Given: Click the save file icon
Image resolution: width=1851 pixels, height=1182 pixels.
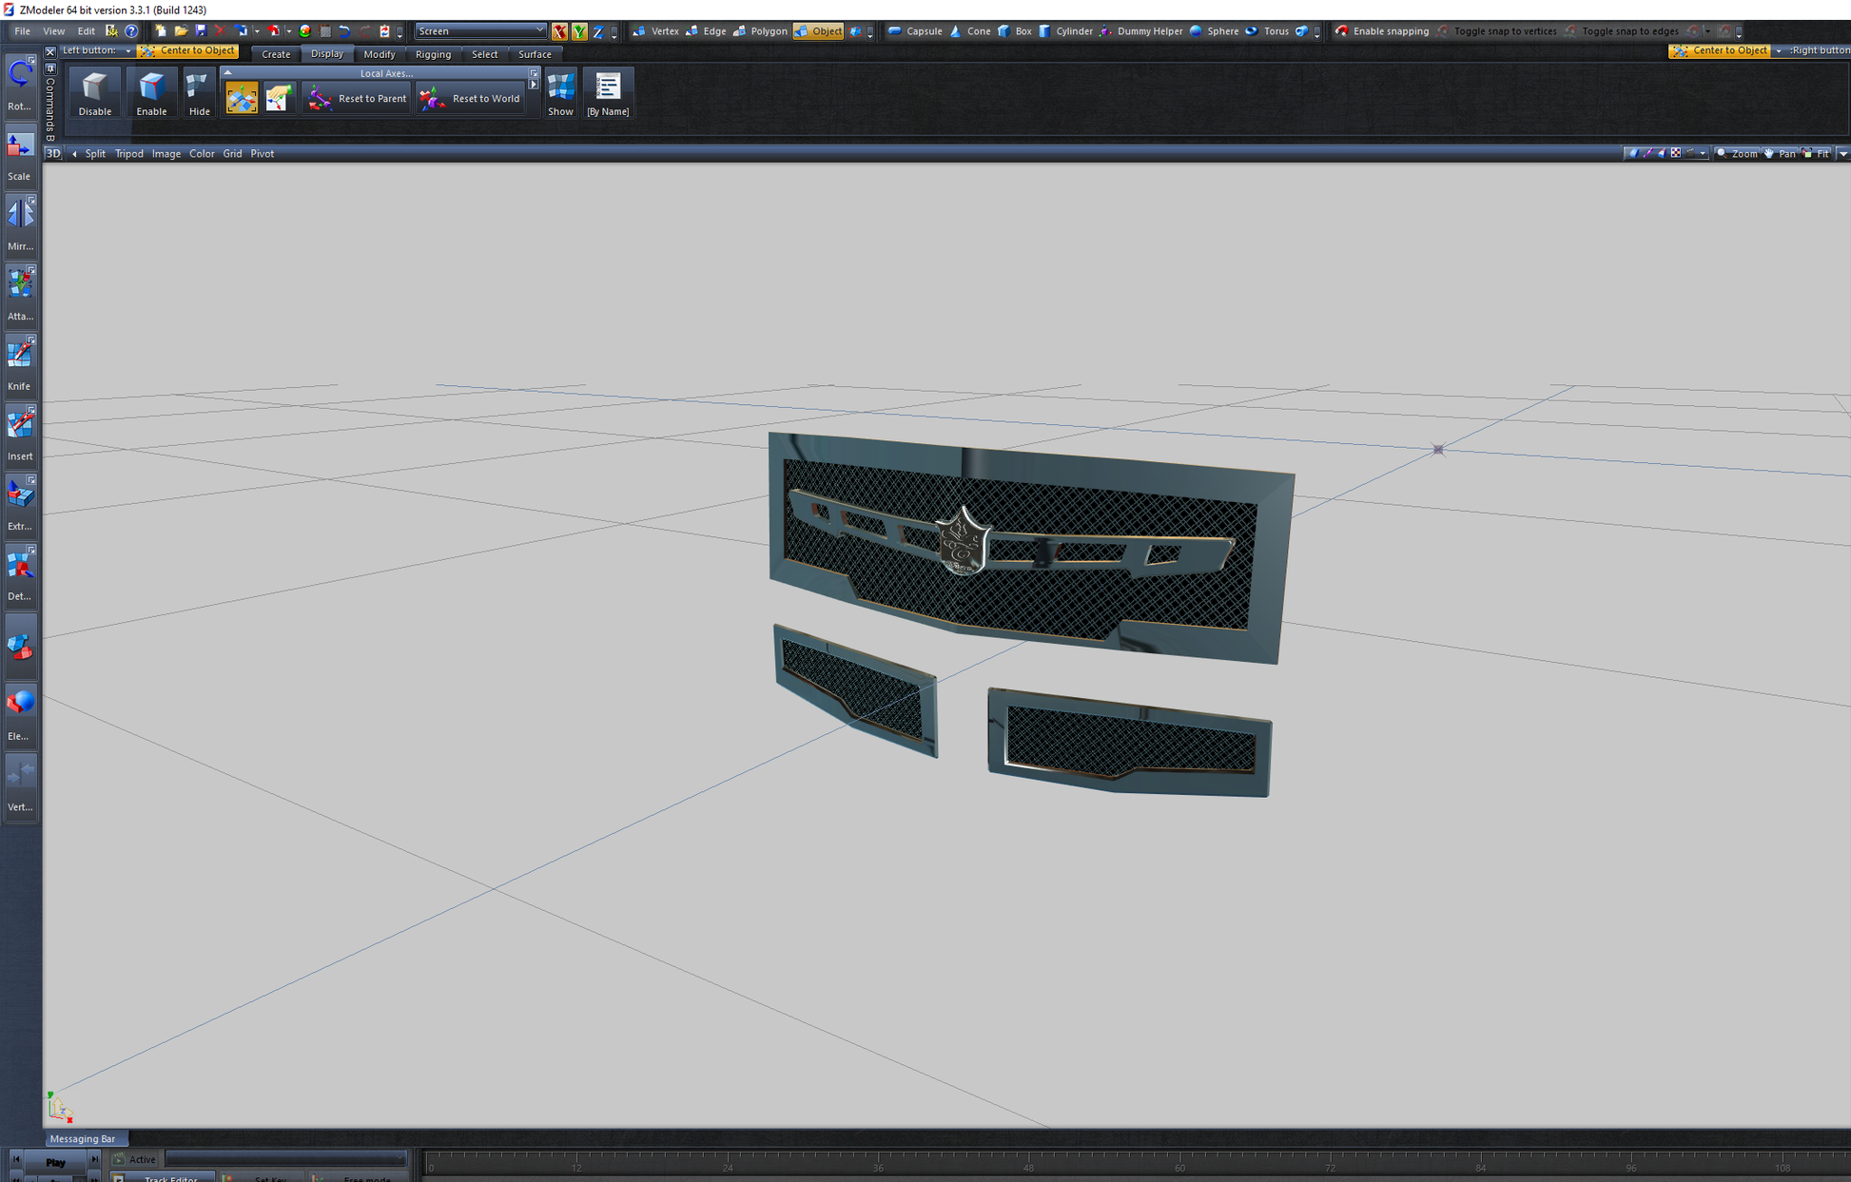Looking at the screenshot, I should click(201, 31).
